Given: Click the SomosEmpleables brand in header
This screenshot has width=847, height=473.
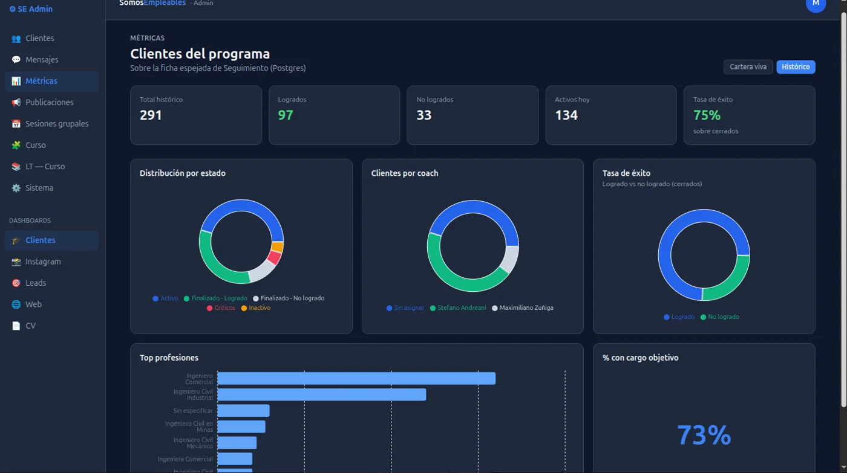Looking at the screenshot, I should [x=152, y=3].
